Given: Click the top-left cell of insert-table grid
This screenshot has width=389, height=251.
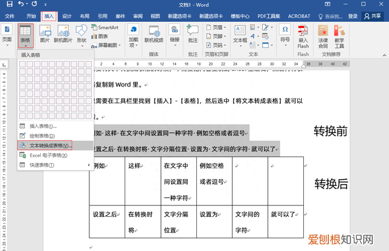Looking at the screenshot, I should coord(22,64).
